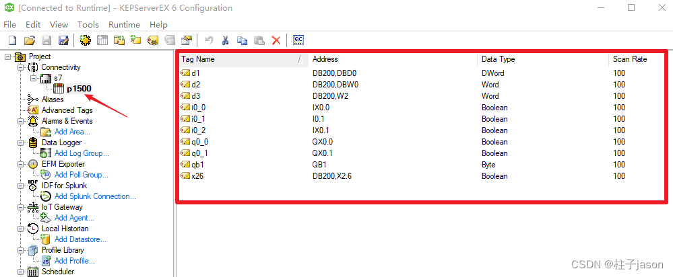Click the Duplicate Tag toolbar icon
Viewport: 673px width, 277px height.
click(x=170, y=40)
